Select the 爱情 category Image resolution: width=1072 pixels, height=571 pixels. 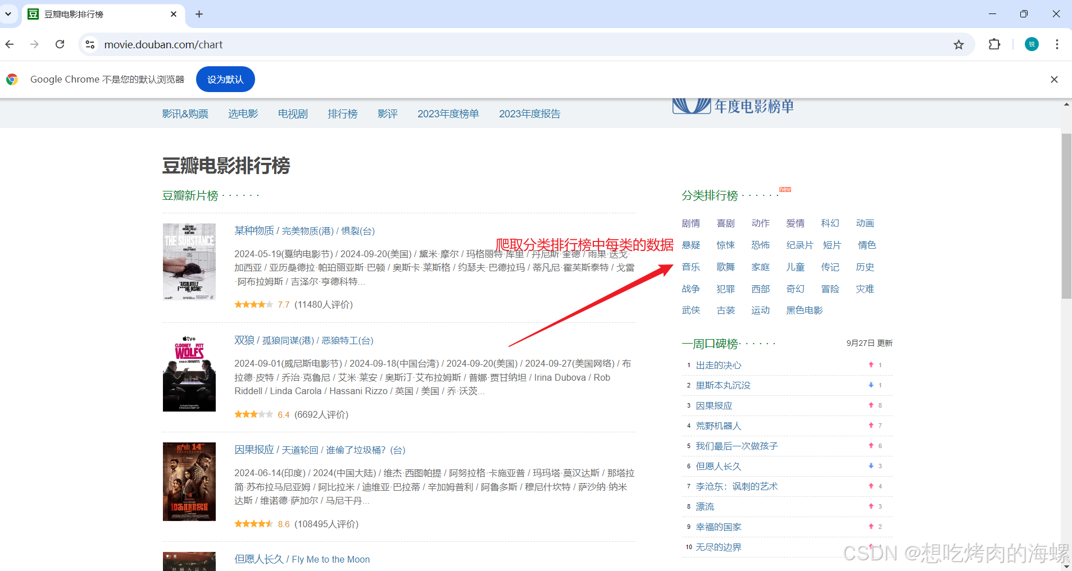tap(796, 223)
